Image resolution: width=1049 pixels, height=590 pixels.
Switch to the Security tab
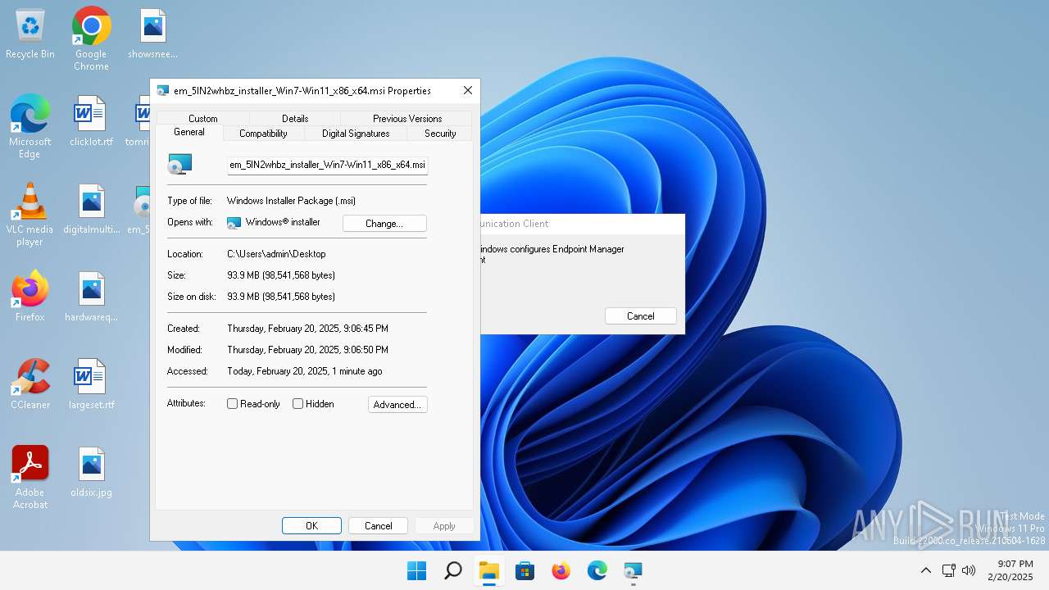pyautogui.click(x=440, y=133)
